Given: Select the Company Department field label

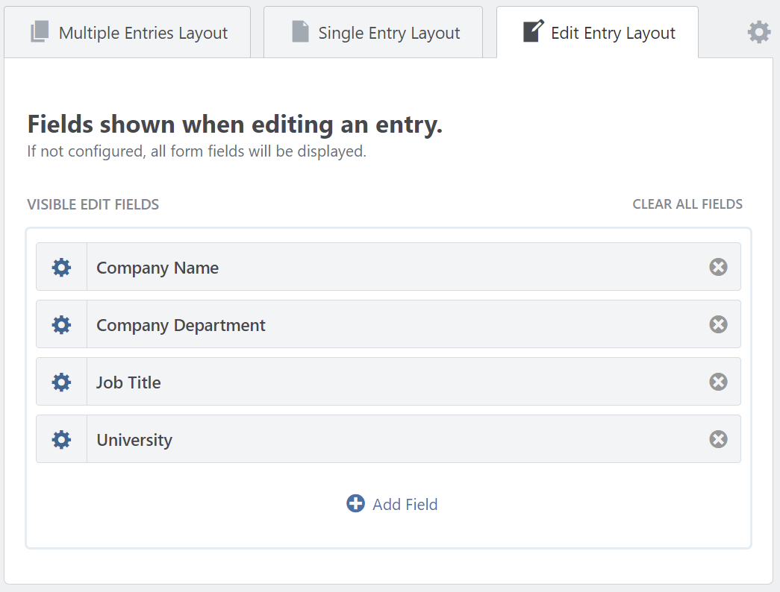Looking at the screenshot, I should (181, 325).
